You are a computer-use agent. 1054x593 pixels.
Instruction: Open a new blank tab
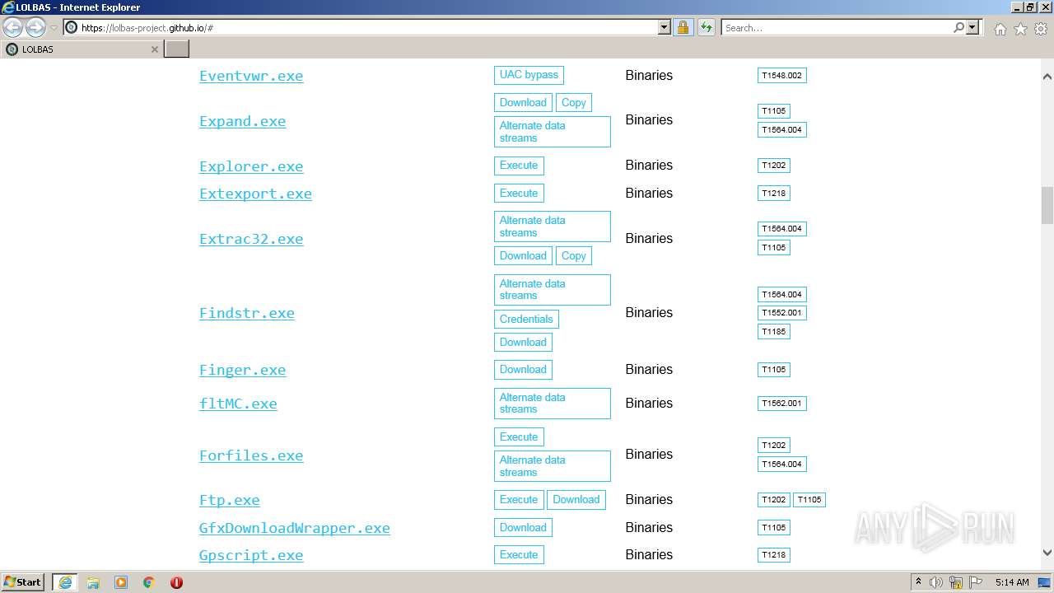(177, 49)
